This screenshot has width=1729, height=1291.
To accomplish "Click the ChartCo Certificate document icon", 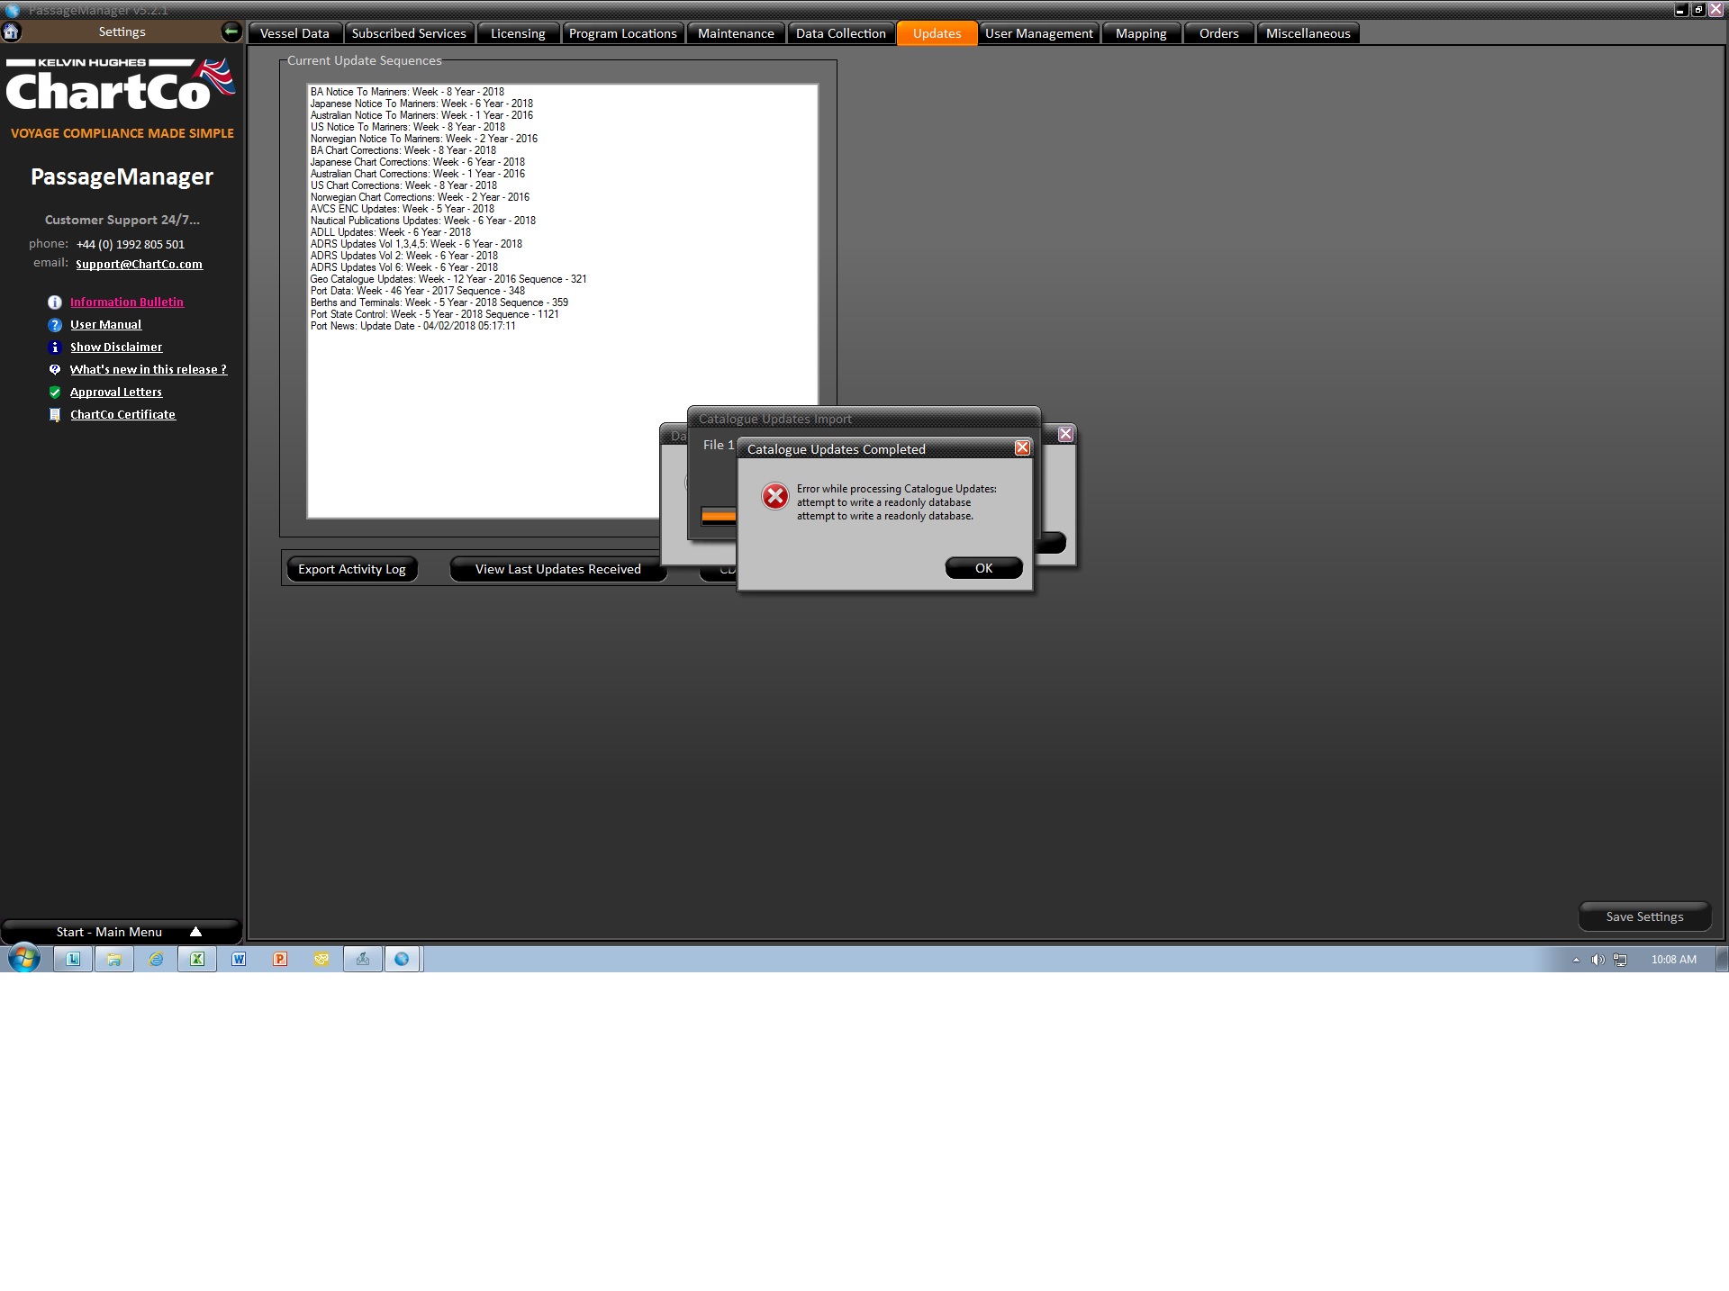I will (x=55, y=415).
